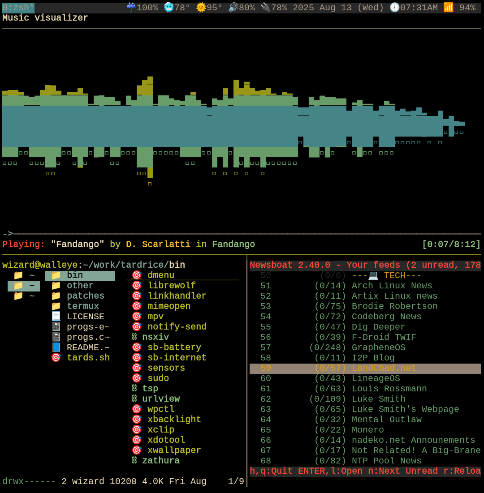Image resolution: width=484 pixels, height=493 pixels.
Task: Click the executable icon beside tards.sh
Action: (x=56, y=358)
